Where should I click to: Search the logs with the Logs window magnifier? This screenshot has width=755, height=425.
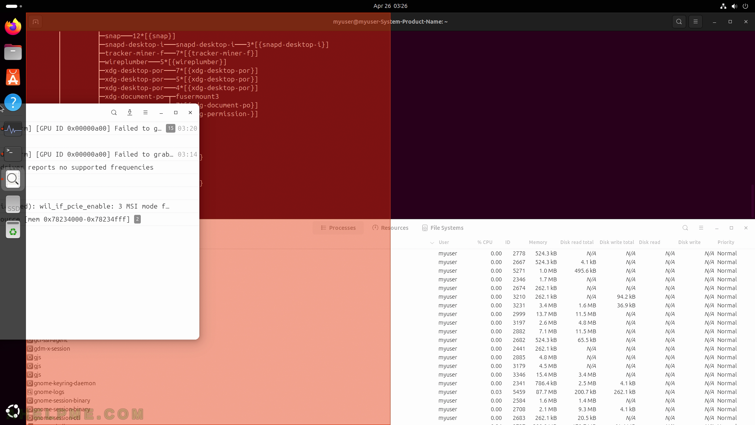click(x=114, y=113)
